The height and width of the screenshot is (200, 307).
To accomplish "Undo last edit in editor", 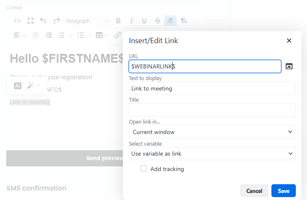I will pos(43,21).
